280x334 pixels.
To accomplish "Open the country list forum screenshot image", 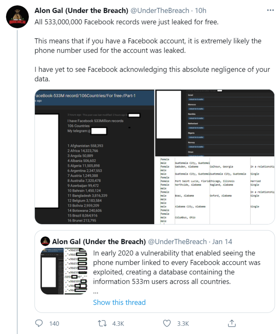I will (95, 157).
